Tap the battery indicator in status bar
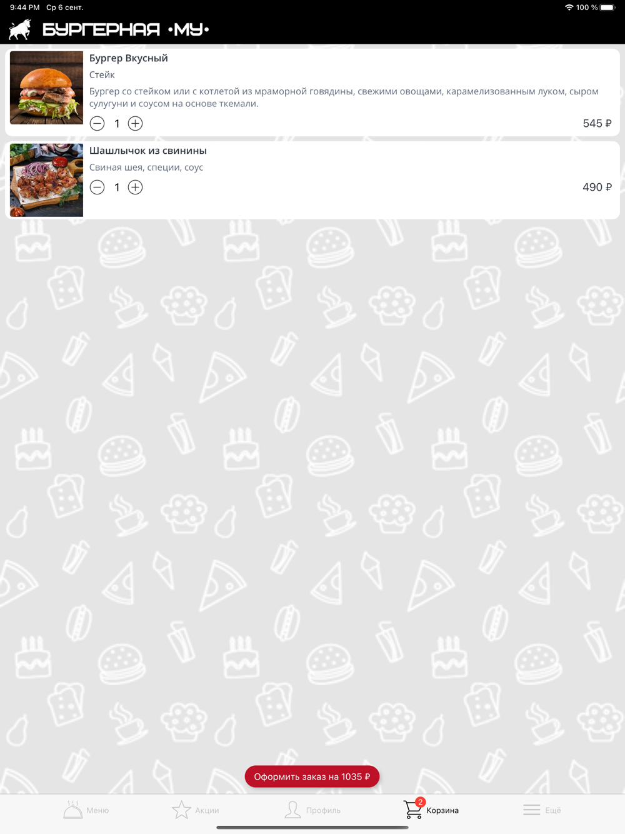The width and height of the screenshot is (625, 834). click(x=607, y=8)
